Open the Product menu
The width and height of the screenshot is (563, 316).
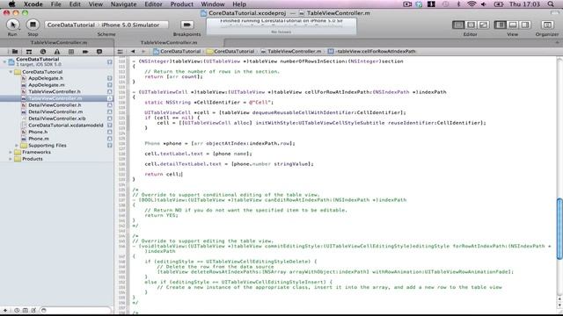click(x=181, y=4)
